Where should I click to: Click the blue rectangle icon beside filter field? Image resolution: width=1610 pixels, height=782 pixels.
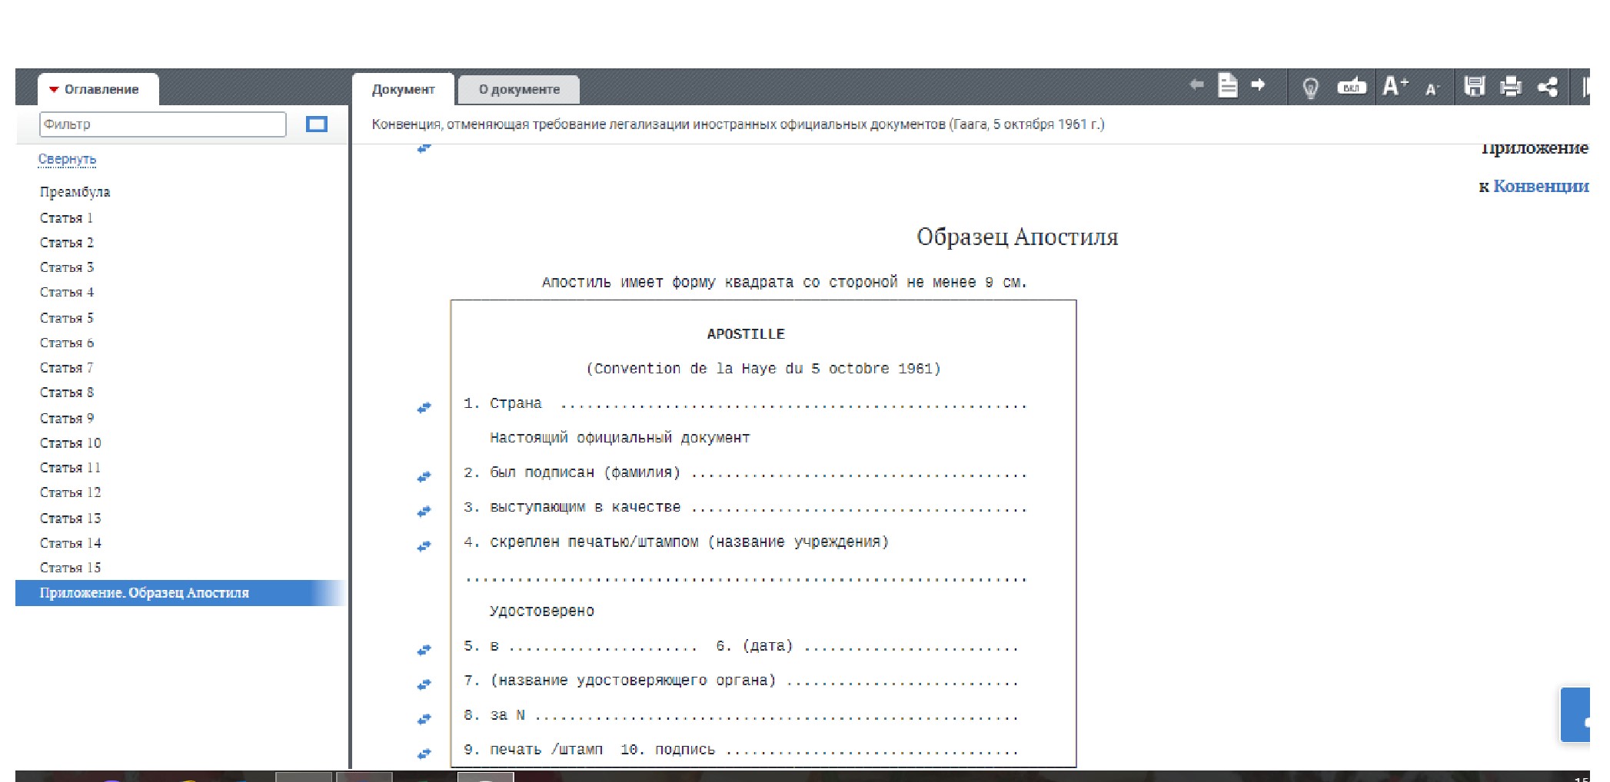(317, 124)
